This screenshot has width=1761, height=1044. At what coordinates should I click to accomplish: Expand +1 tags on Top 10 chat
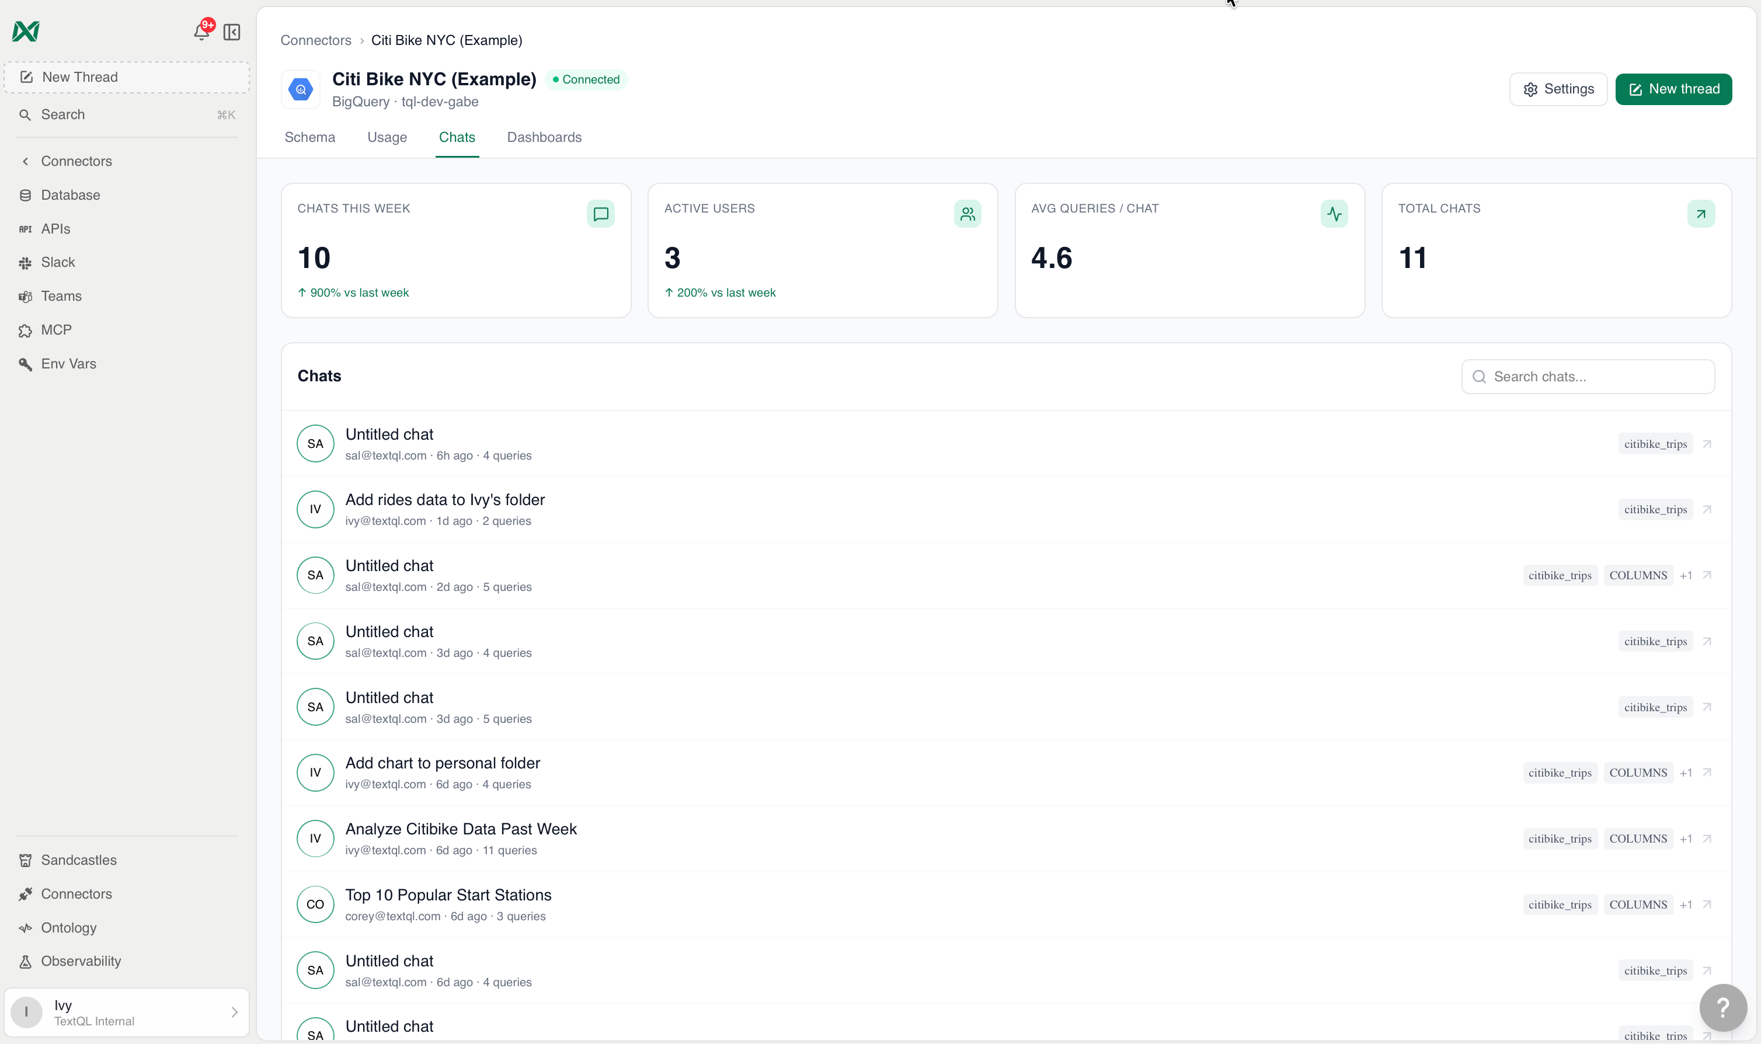click(1686, 904)
